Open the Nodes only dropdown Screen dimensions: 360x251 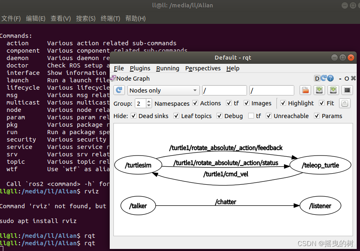164,91
